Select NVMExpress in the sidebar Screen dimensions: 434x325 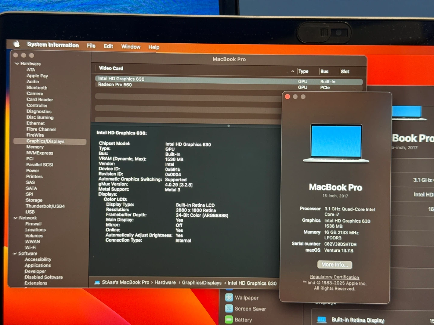[x=40, y=153]
